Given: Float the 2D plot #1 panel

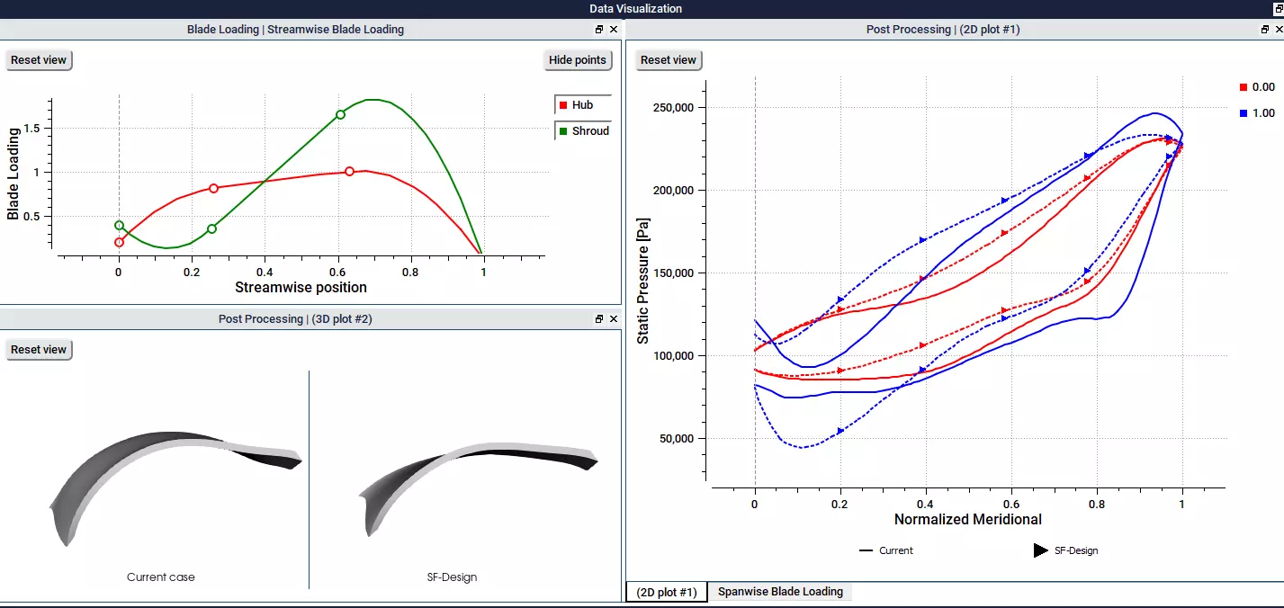Looking at the screenshot, I should [1265, 30].
